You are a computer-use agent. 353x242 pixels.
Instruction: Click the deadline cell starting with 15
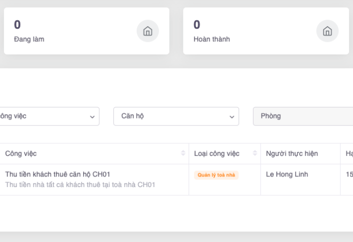pos(349,174)
